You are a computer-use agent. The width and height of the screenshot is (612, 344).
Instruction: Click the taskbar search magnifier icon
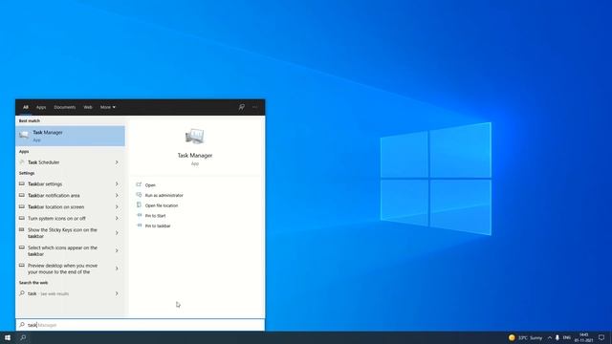[23, 337]
